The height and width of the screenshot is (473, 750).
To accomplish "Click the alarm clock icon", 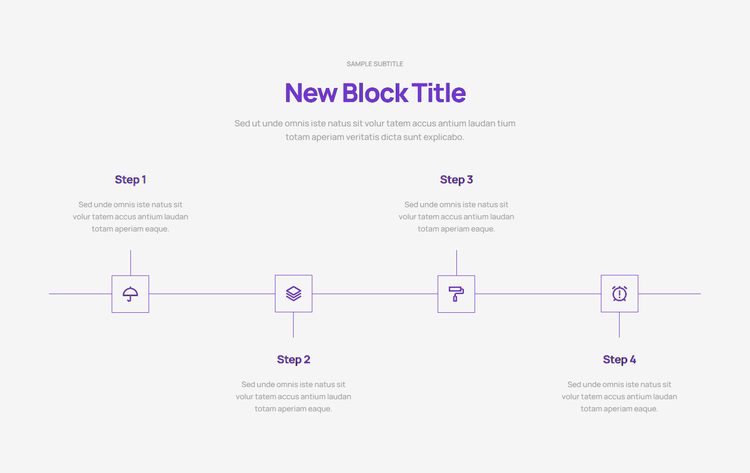I will 620,294.
